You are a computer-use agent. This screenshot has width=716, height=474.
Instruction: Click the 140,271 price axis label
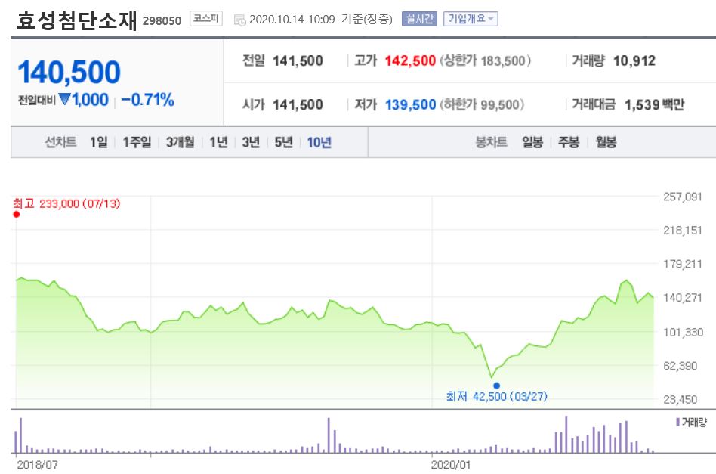pos(682,298)
